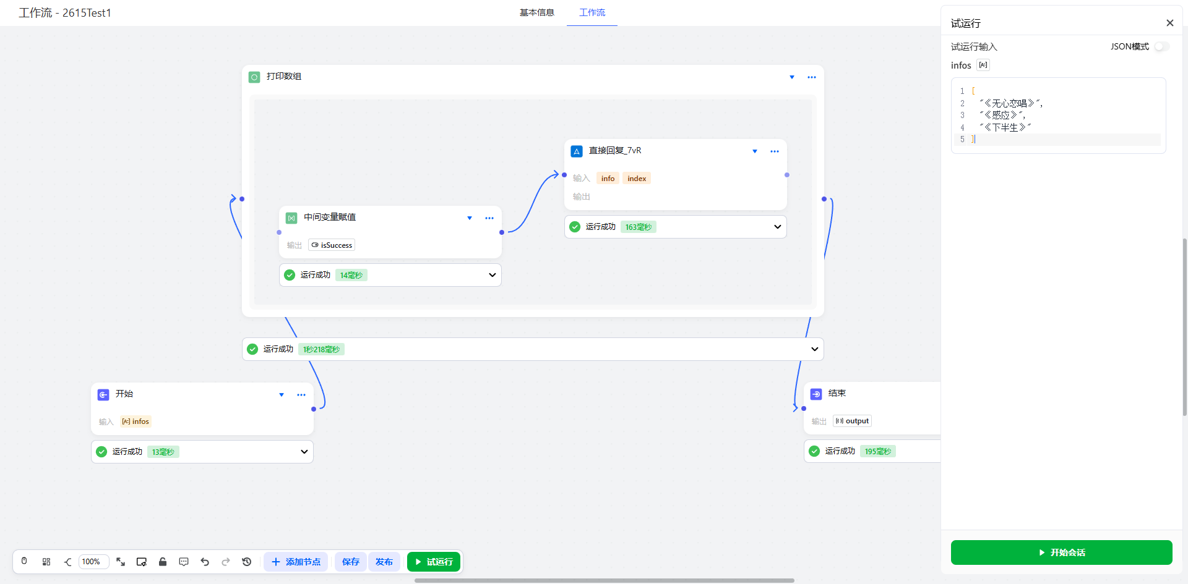Click the auto-layout nodes icon
Viewport: 1188px width, 584px height.
[x=46, y=562]
